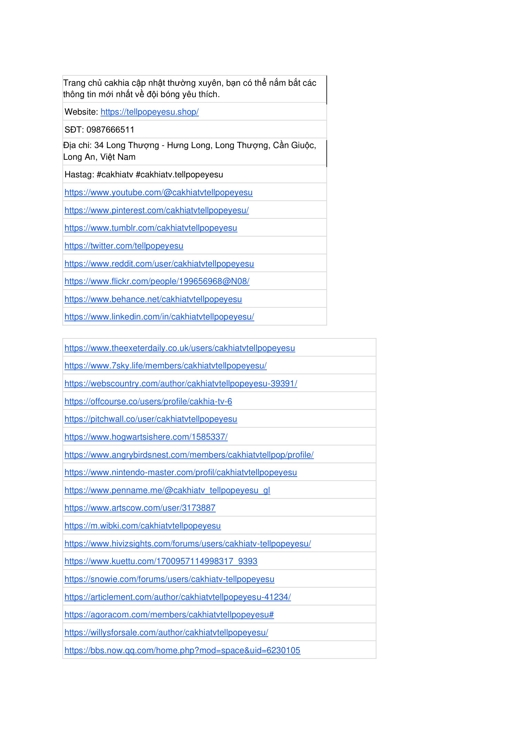Click the 7sky.life members link
The height and width of the screenshot is (730, 516).
pos(165,366)
